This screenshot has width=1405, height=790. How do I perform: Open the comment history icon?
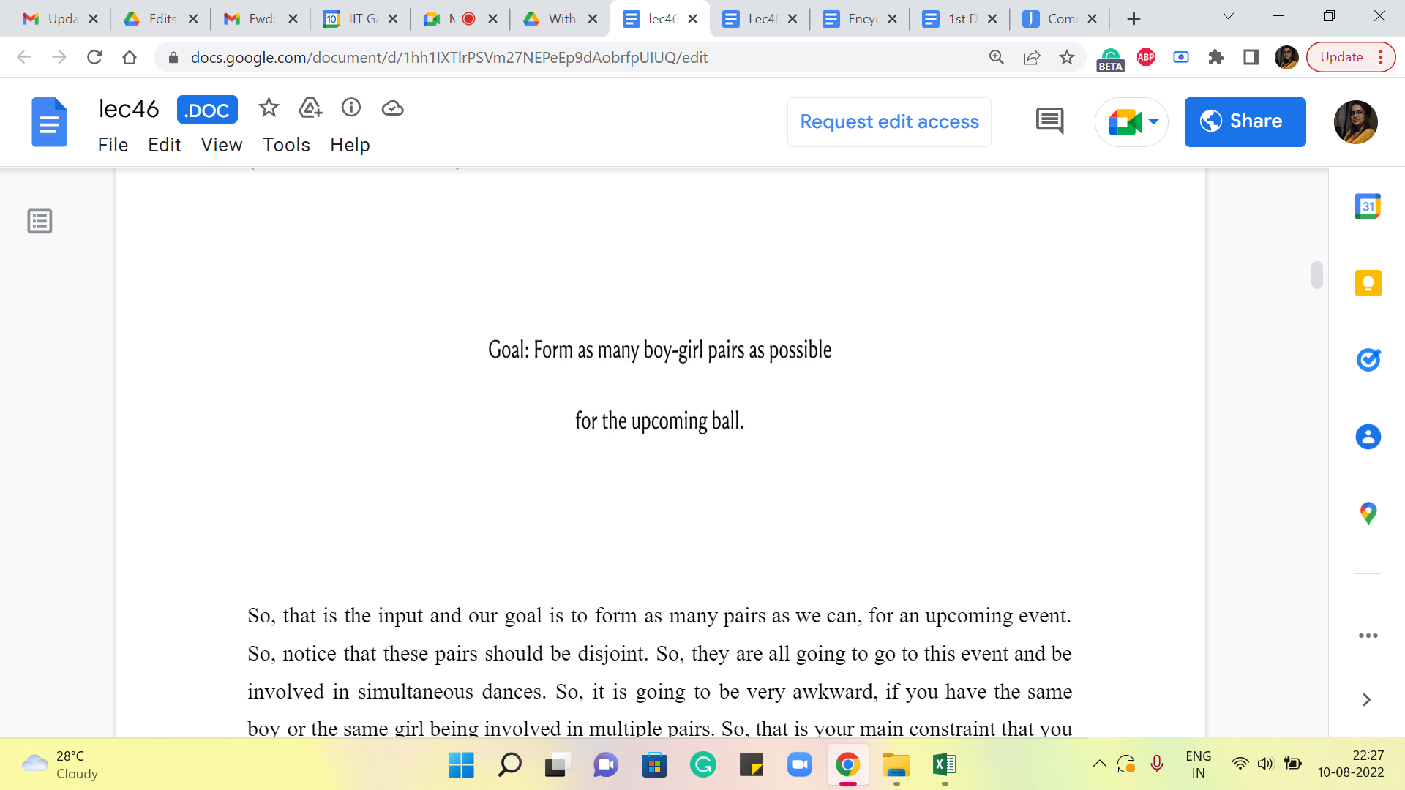tap(1049, 121)
